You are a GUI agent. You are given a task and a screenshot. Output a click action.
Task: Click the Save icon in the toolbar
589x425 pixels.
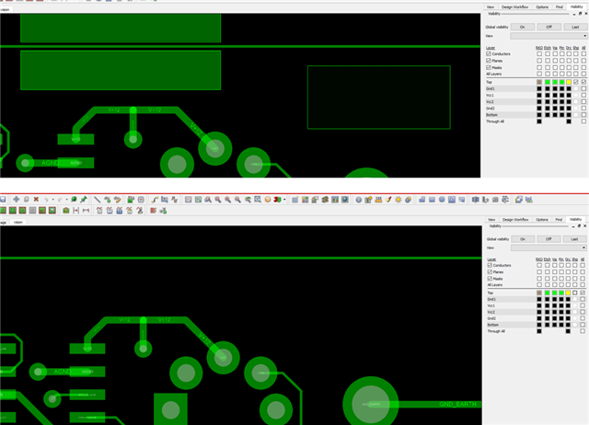(4, 200)
